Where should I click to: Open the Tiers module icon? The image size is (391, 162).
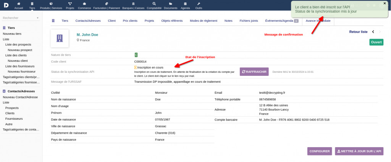tap(32, 4)
